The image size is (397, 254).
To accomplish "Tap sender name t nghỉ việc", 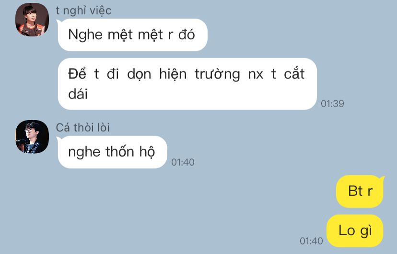I will click(83, 11).
